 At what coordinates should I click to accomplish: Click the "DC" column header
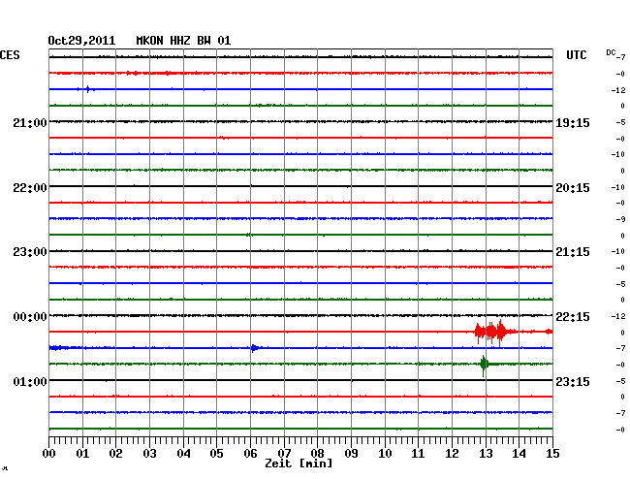click(611, 52)
